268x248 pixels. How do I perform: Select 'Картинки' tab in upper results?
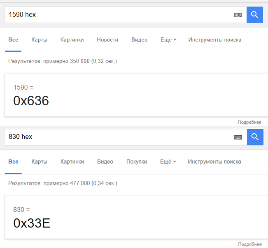72,40
